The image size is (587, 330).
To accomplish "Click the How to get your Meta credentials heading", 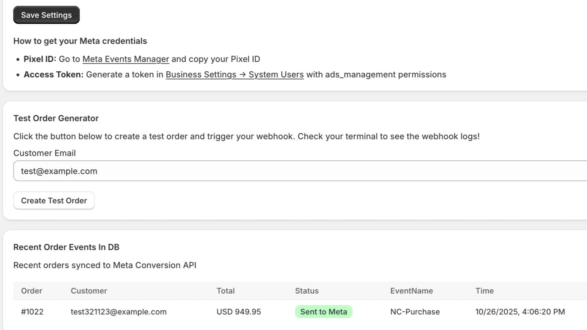I will tap(80, 41).
